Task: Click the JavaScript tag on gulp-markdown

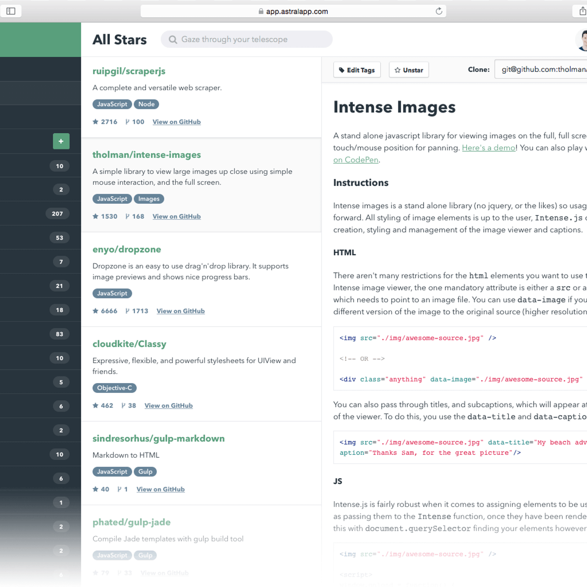Action: pos(112,472)
